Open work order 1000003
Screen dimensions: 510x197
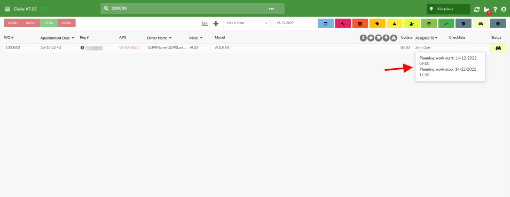[x=13, y=48]
